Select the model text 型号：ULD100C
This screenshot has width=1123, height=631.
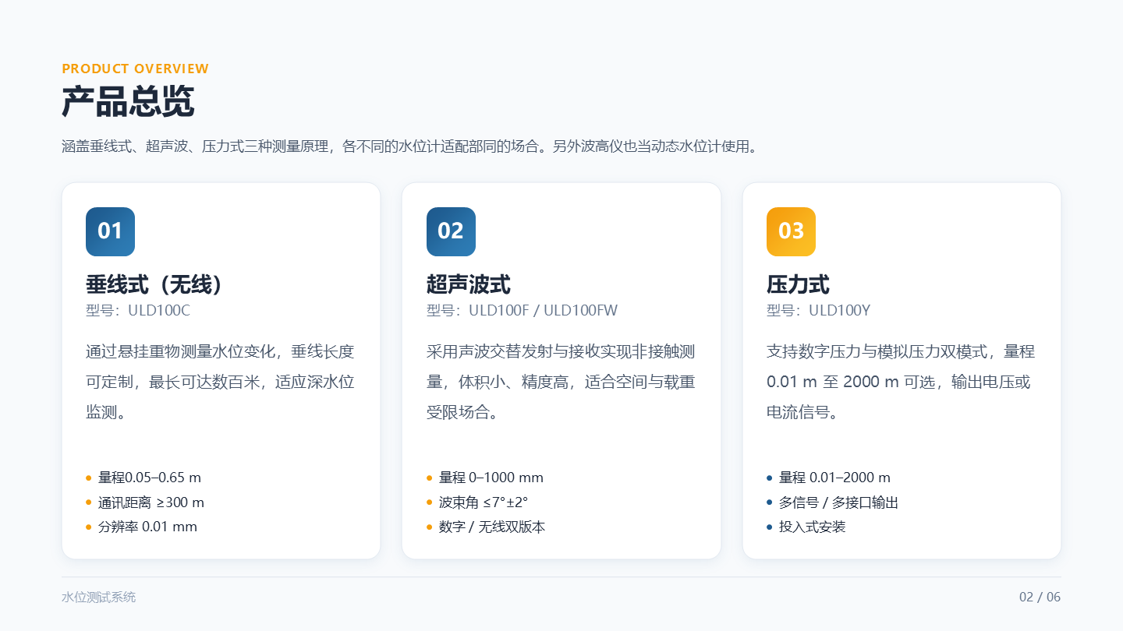tap(138, 311)
